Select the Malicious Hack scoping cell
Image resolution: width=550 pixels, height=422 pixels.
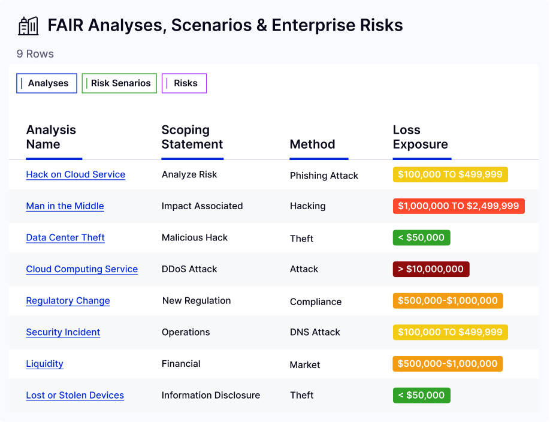click(194, 238)
